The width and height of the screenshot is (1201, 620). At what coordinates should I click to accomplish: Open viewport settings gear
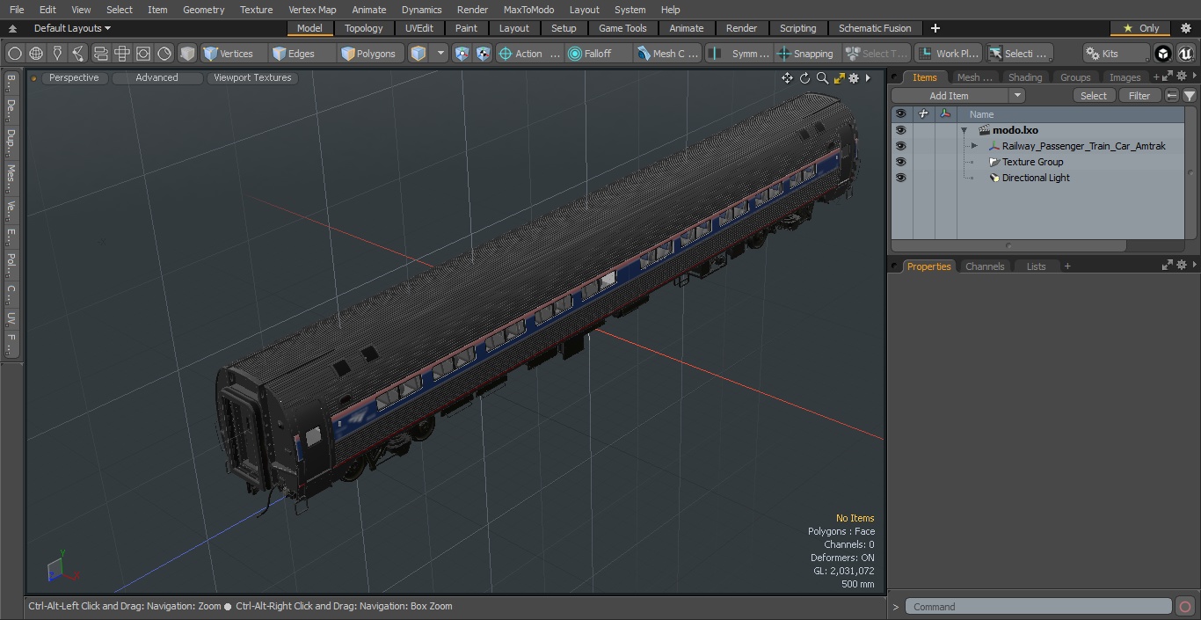pos(854,78)
